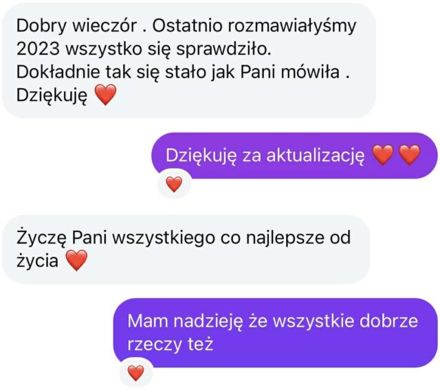Click the words 'rzeczy też' in last bubble
Image resolution: width=440 pixels, height=390 pixels.
[170, 344]
